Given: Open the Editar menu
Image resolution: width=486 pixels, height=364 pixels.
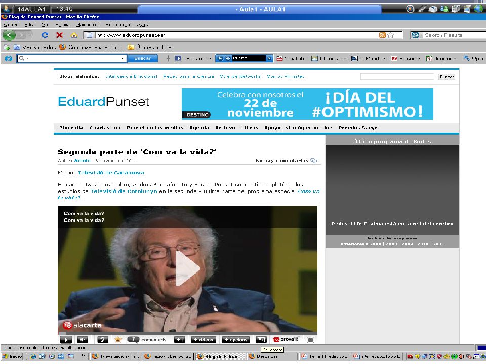Looking at the screenshot, I should (x=30, y=25).
